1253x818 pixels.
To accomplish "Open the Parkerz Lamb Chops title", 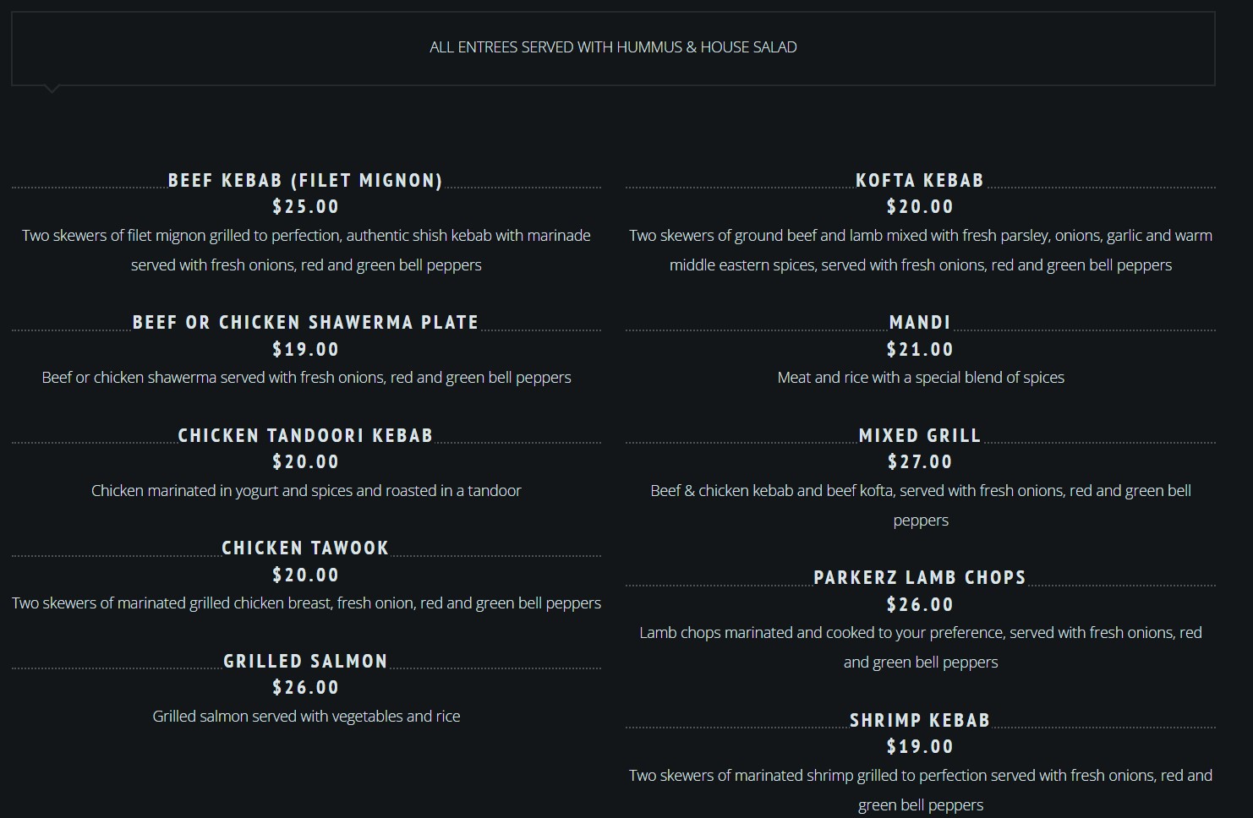I will point(920,578).
